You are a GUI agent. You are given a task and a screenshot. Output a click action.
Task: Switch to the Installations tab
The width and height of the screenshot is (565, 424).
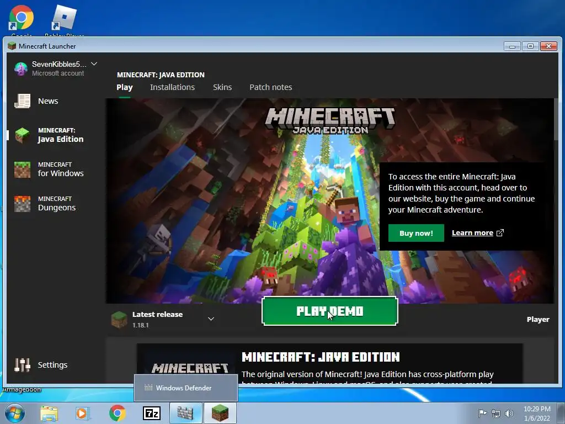(172, 87)
